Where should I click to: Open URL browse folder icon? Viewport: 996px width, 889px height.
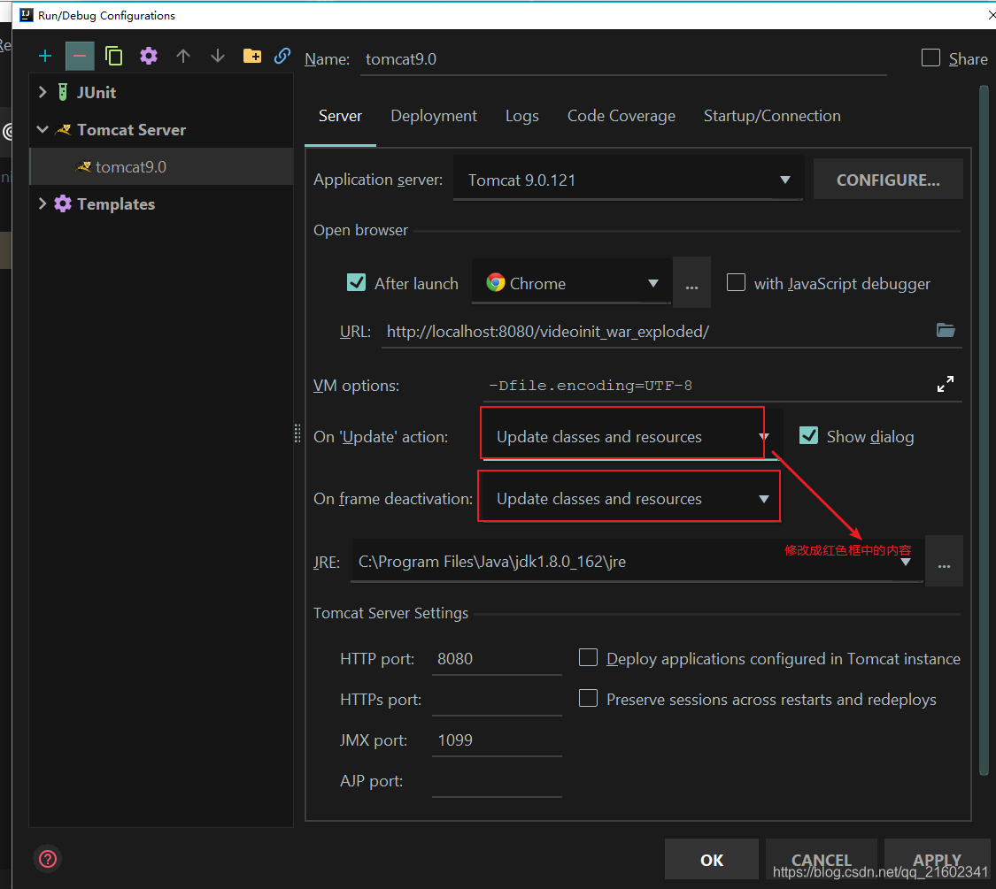point(946,331)
